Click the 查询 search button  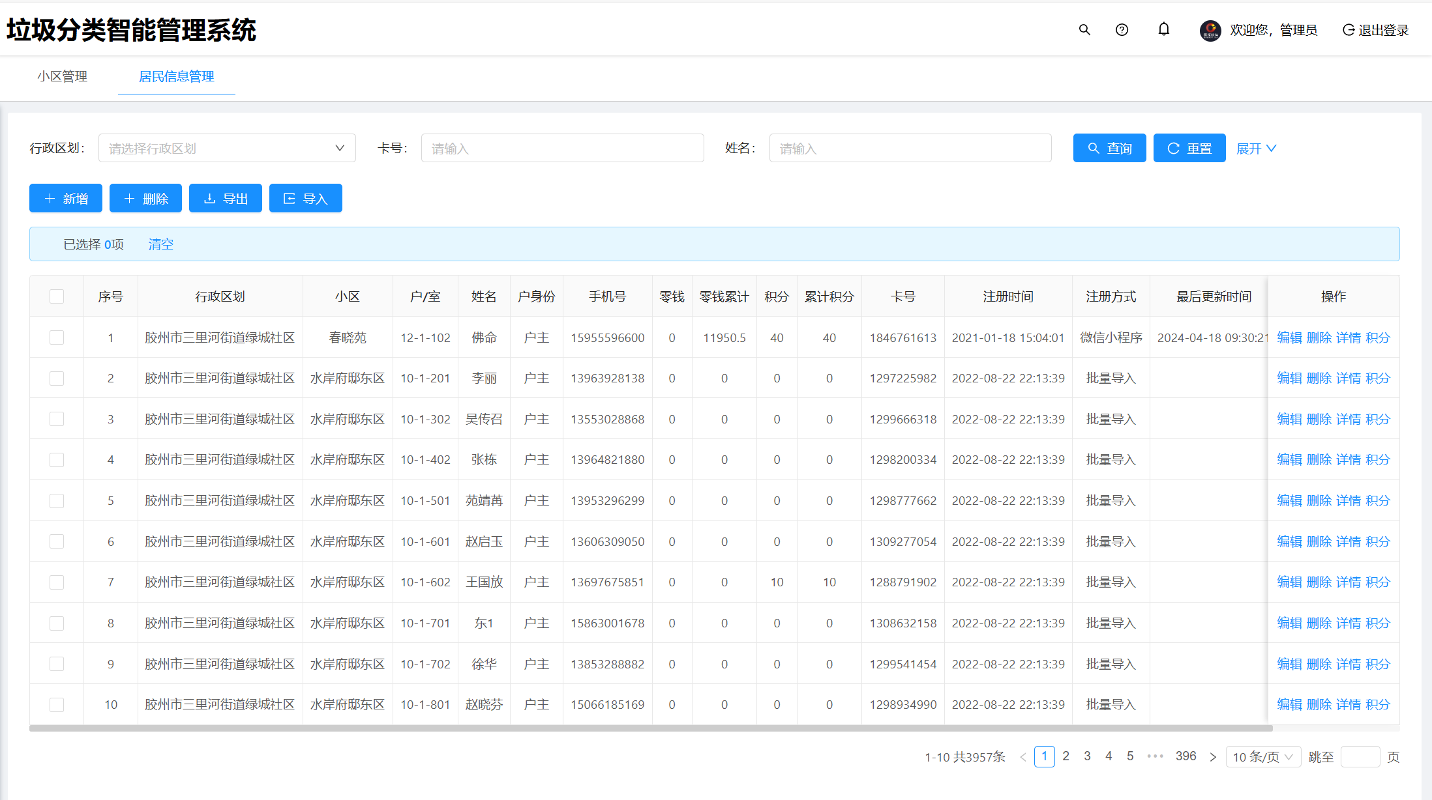coord(1109,149)
